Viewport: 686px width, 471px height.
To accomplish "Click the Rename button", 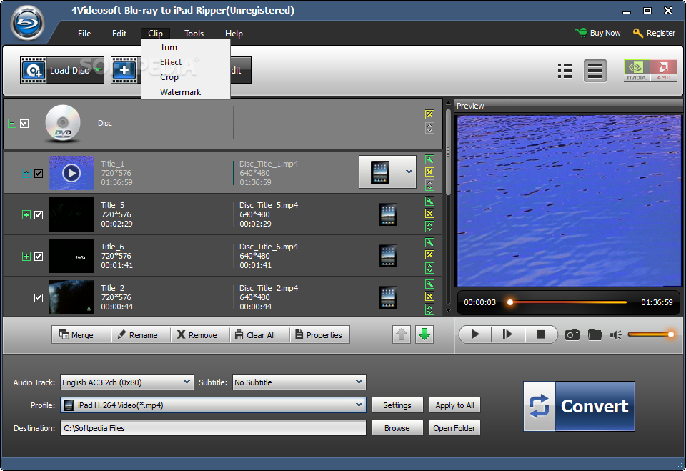I will 141,335.
